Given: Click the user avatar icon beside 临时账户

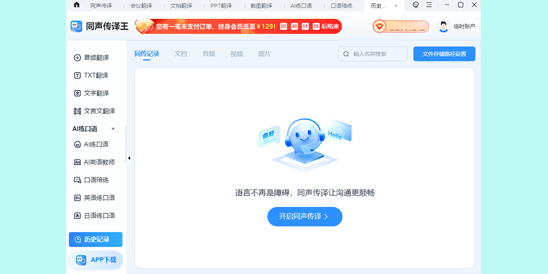Looking at the screenshot, I should [443, 26].
